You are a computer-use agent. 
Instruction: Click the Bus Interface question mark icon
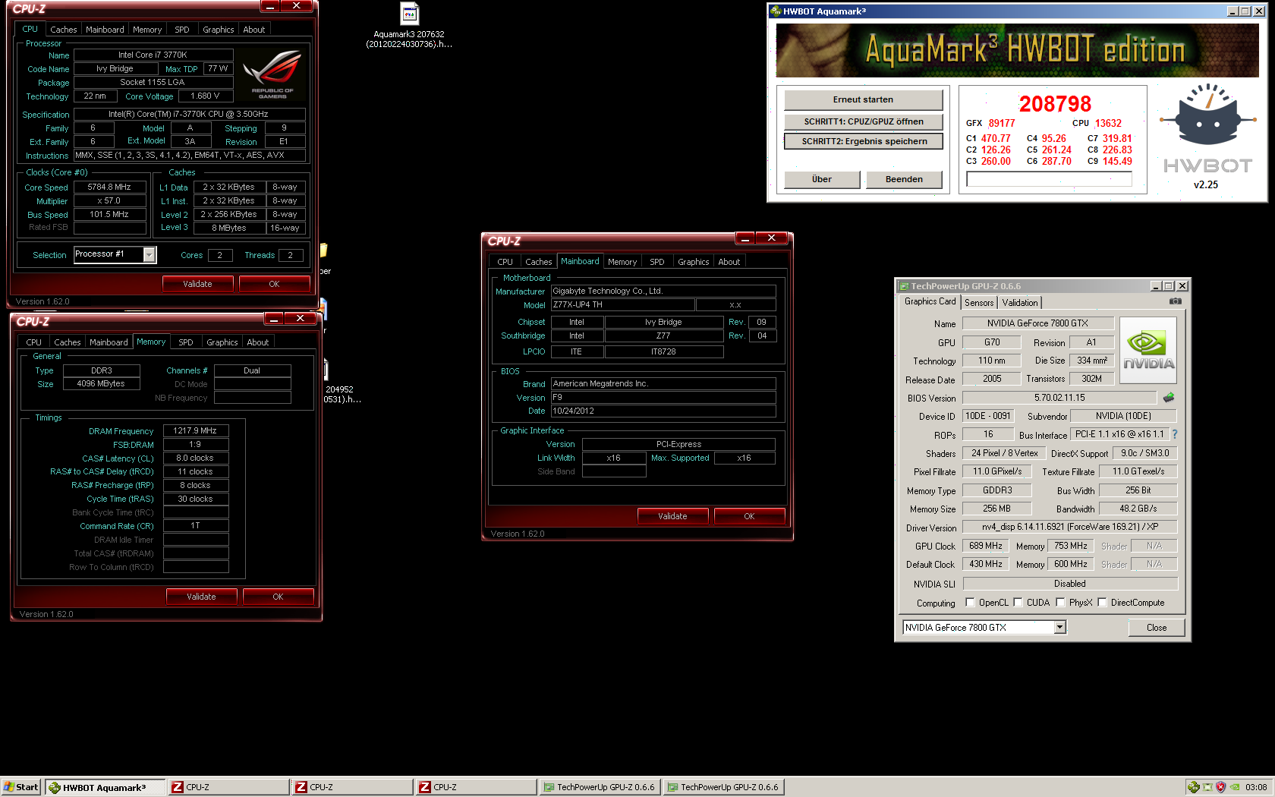(1175, 434)
